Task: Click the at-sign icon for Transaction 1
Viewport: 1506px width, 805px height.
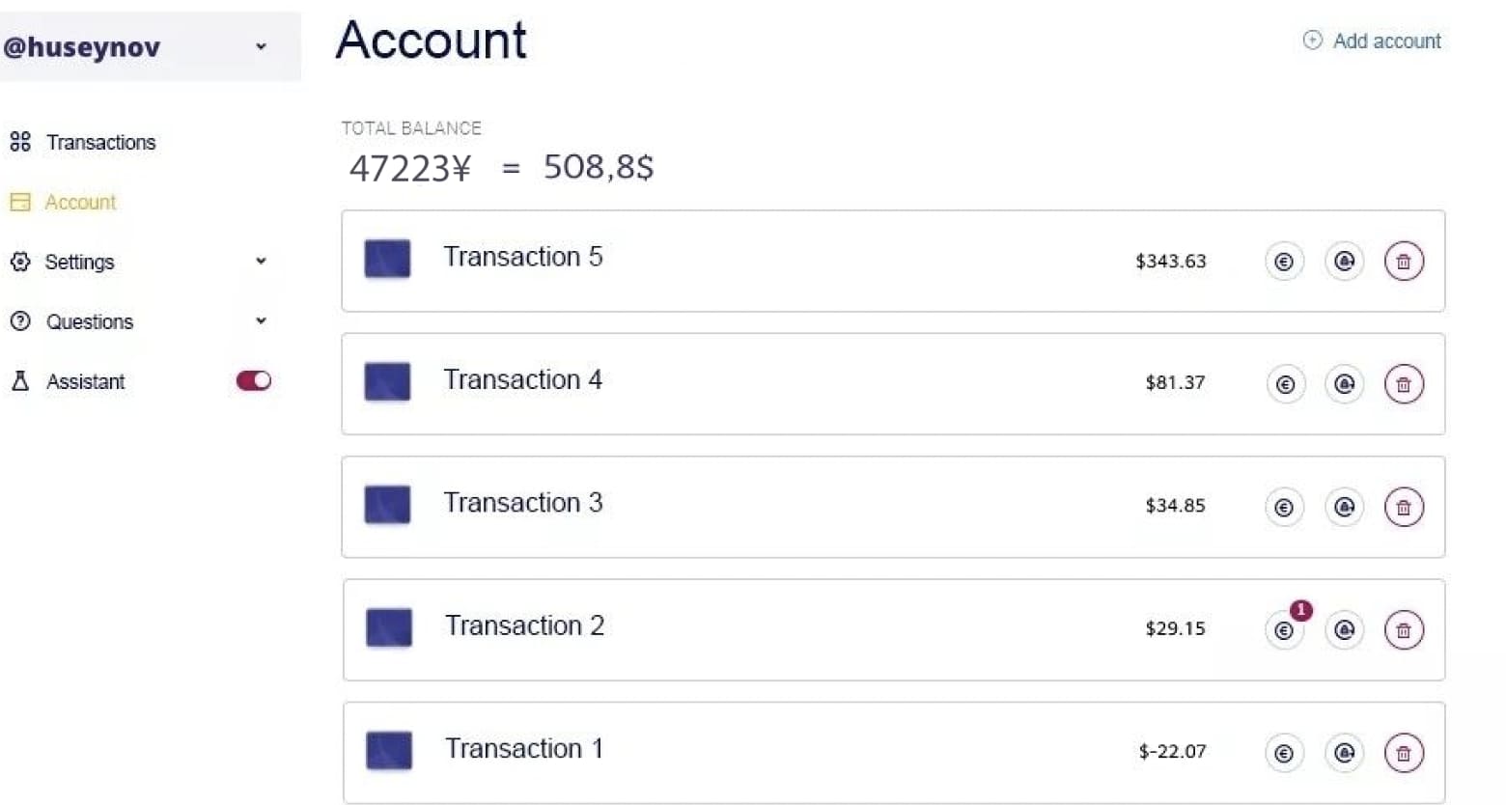Action: click(1344, 753)
